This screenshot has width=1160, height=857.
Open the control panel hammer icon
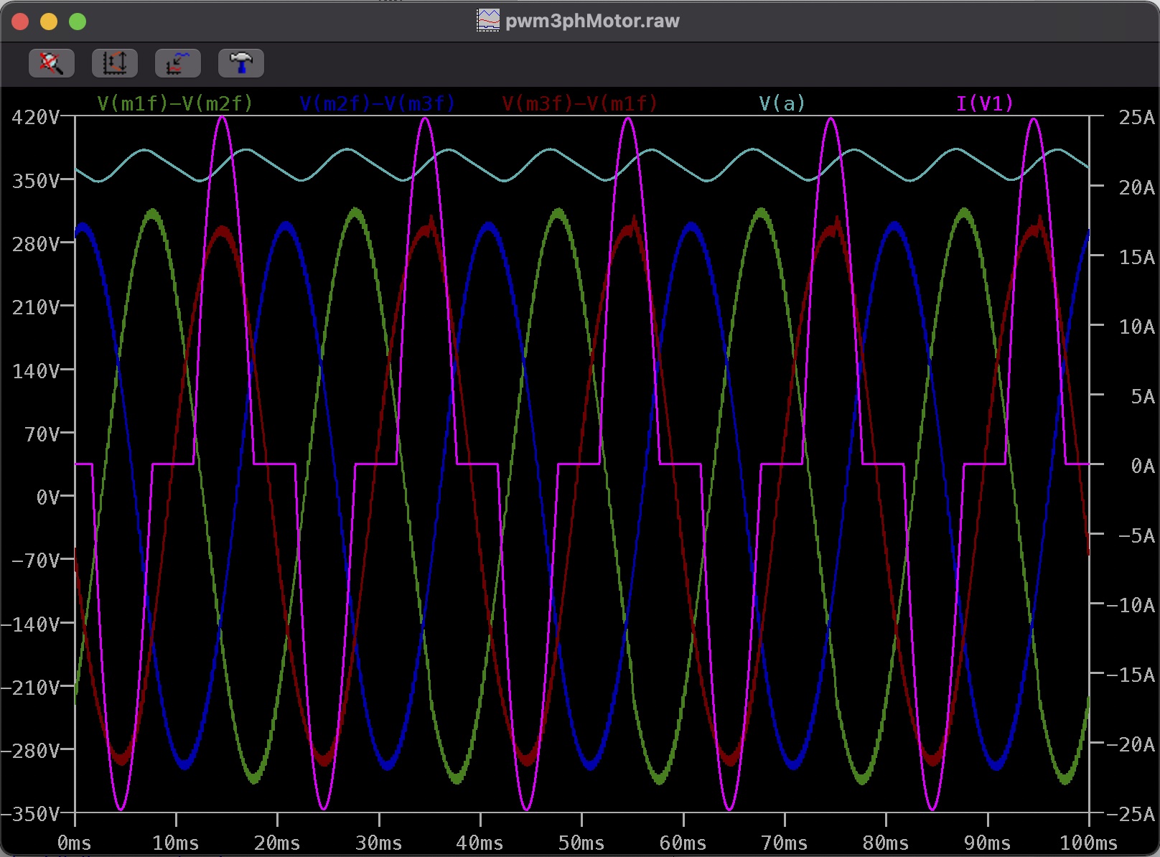pos(240,63)
